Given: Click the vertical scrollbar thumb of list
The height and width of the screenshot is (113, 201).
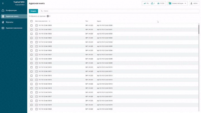Looking at the screenshot, I should tap(199, 30).
